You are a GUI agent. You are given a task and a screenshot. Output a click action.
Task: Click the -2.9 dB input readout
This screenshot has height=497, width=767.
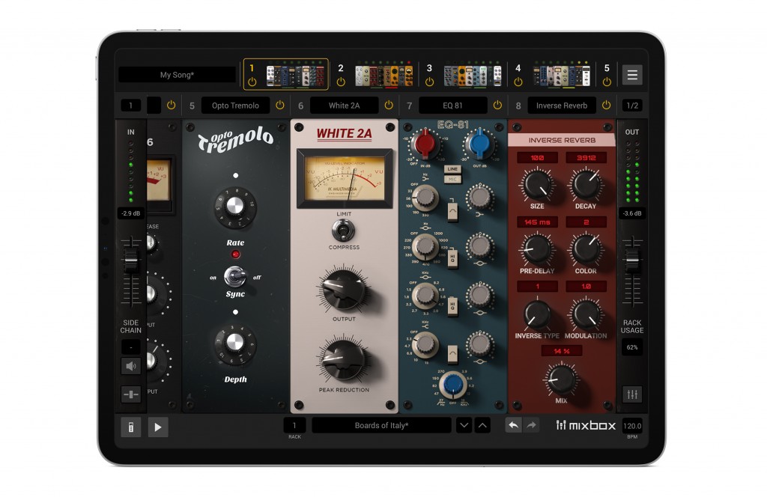pos(130,213)
